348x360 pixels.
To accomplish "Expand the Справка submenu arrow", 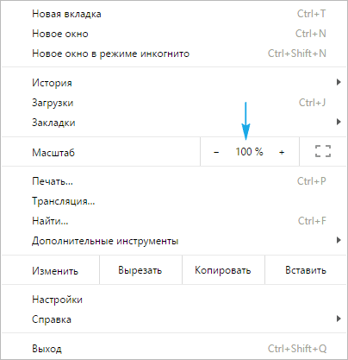I will tap(339, 319).
